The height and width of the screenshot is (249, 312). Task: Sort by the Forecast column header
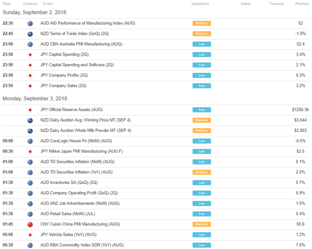(276, 4)
